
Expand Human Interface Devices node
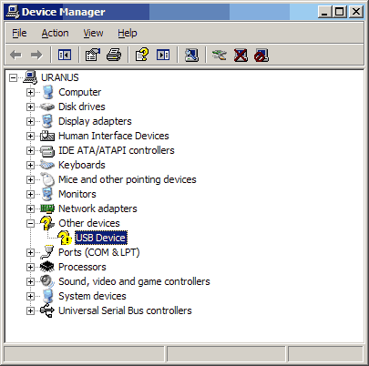pos(30,136)
